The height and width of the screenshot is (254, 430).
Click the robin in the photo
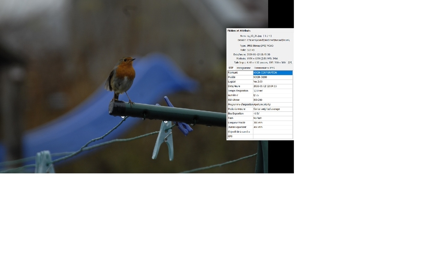(122, 77)
